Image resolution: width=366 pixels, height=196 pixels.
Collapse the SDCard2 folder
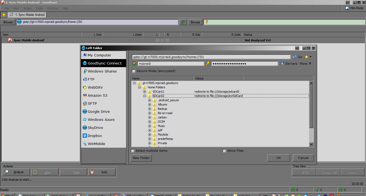(144, 96)
